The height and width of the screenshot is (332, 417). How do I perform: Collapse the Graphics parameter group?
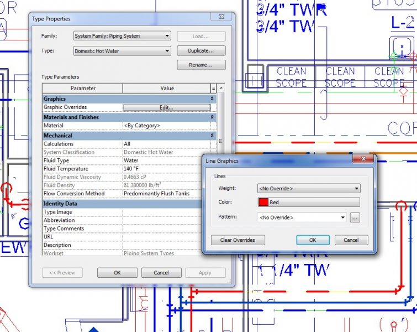click(x=212, y=98)
